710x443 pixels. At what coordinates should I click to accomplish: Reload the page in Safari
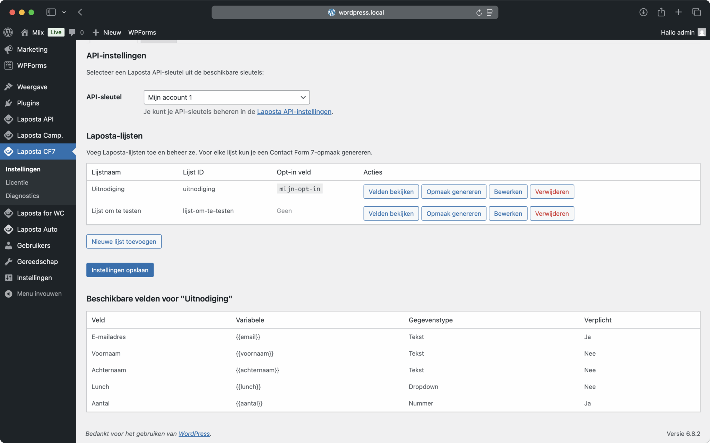tap(479, 12)
